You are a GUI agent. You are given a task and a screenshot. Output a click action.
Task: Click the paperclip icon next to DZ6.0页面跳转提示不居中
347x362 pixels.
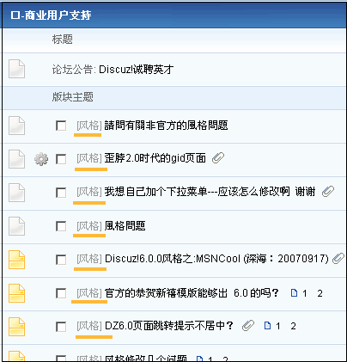248,326
